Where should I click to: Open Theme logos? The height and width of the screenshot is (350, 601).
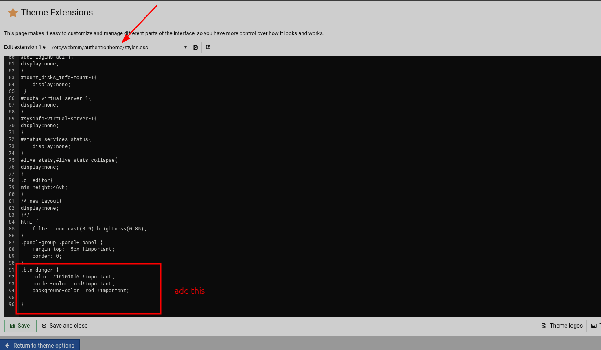click(562, 326)
